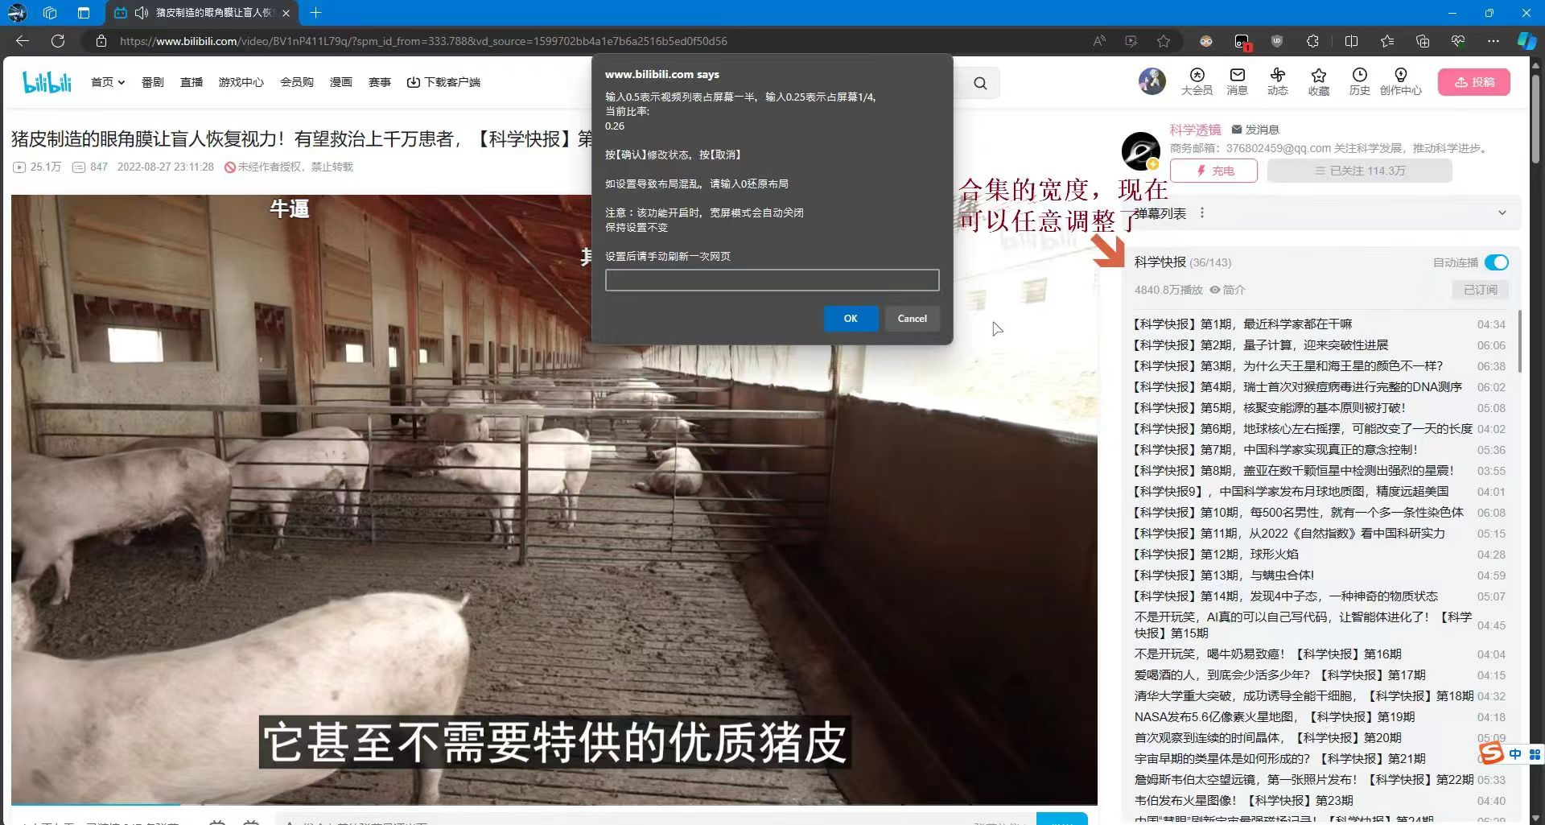Click the browser address bar URL

click(x=423, y=41)
